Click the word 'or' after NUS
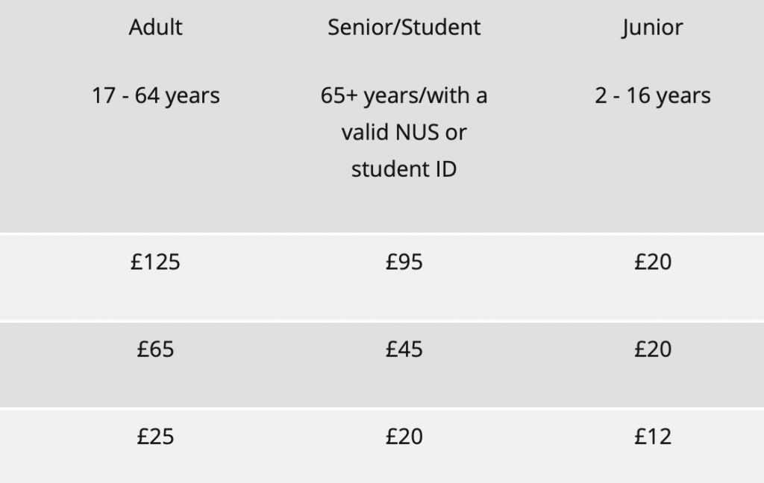 click(457, 133)
